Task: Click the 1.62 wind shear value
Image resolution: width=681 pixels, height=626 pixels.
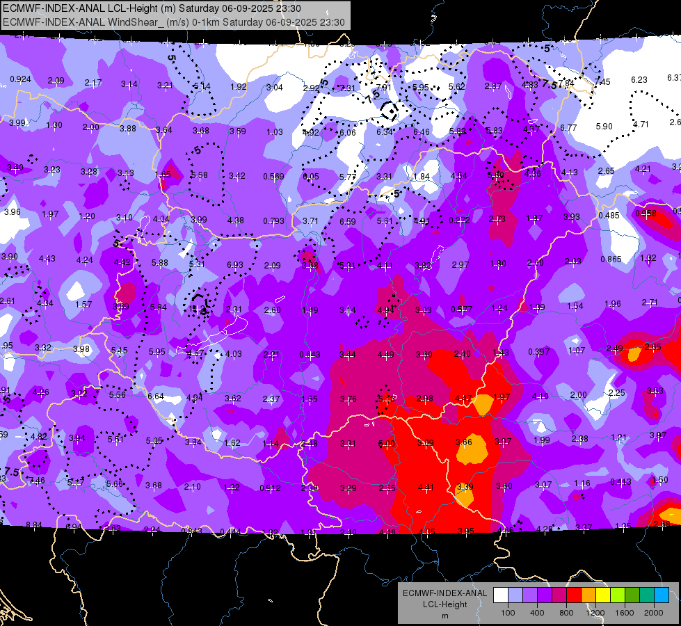Action: (232, 443)
